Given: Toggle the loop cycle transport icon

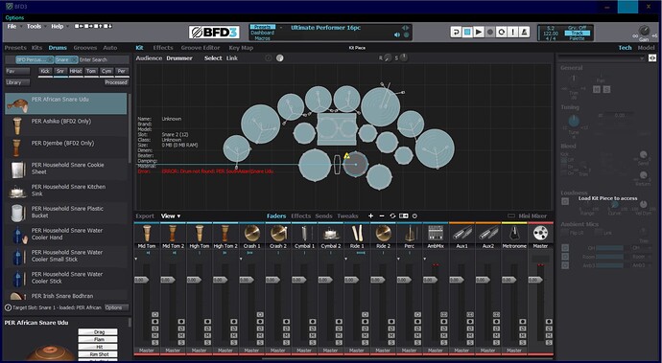Looking at the screenshot, I should (x=501, y=32).
